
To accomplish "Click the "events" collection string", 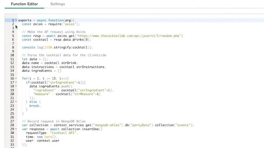I will [183, 125].
